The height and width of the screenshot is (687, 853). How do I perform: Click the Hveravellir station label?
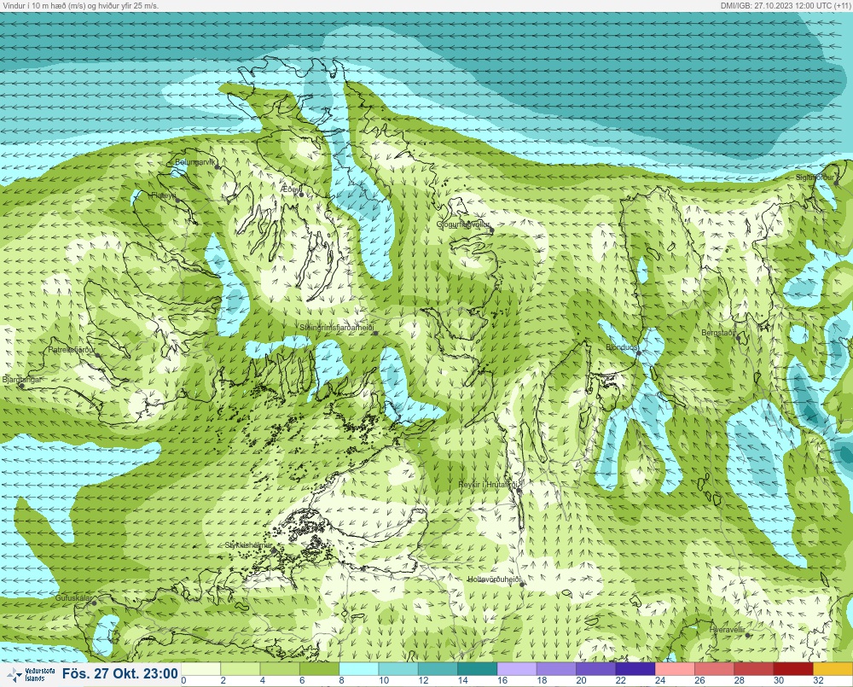coord(728,630)
